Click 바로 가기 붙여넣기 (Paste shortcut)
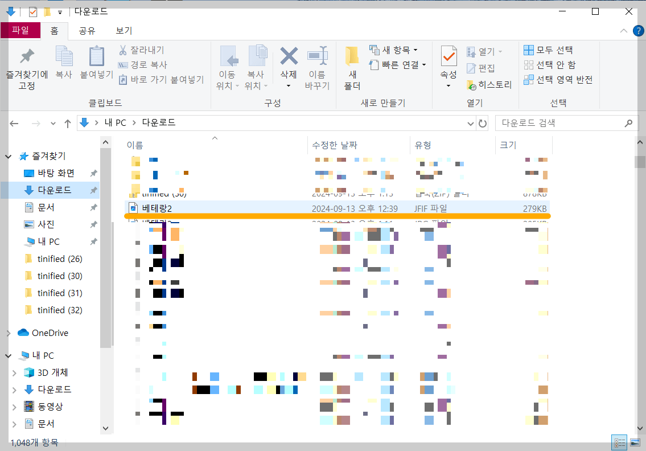This screenshot has width=646, height=451. click(x=161, y=80)
